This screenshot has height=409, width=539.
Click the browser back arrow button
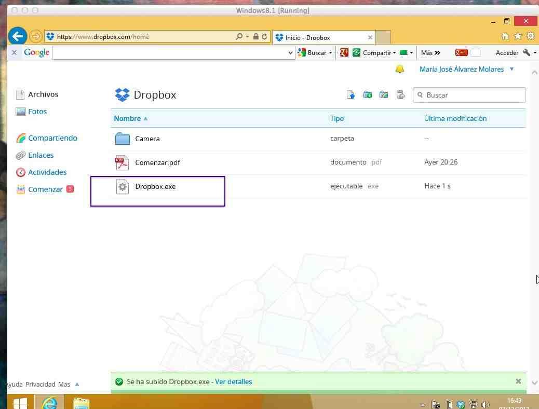pos(18,36)
